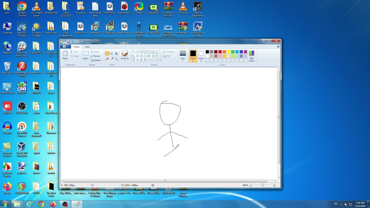Pick the yellow color swatch
370x208 pixels.
[228, 52]
